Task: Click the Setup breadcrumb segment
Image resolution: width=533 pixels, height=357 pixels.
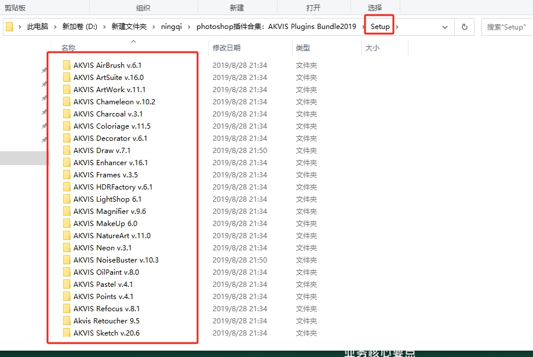Action: click(x=380, y=27)
